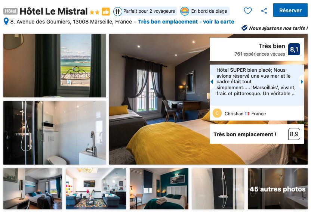
Task: Click the yellow thumbs-up badge
Action: 105,12
